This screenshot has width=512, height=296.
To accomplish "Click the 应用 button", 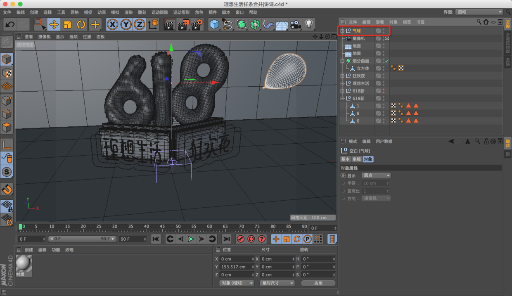I will pos(318,283).
